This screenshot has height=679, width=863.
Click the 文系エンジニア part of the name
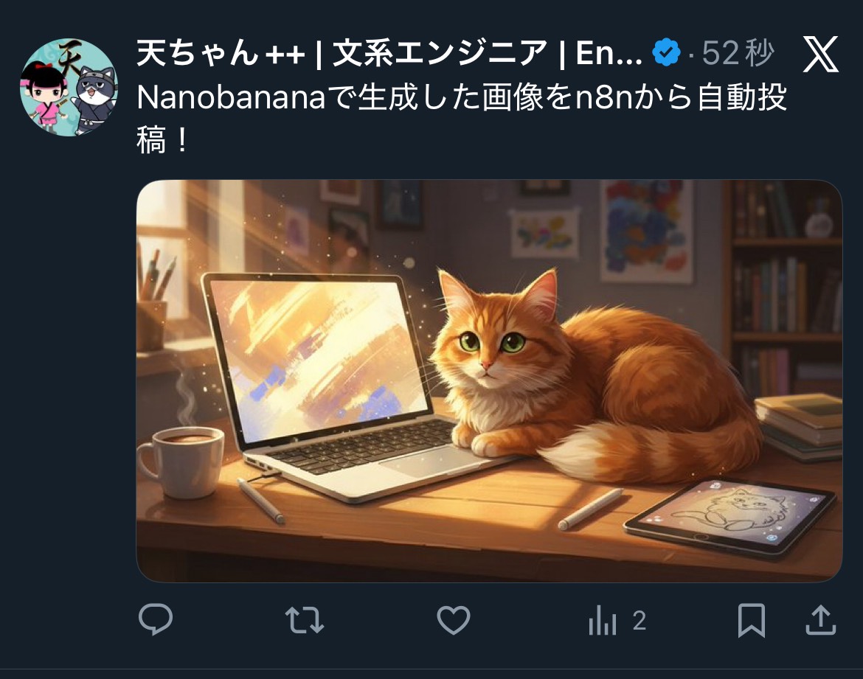pyautogui.click(x=439, y=53)
